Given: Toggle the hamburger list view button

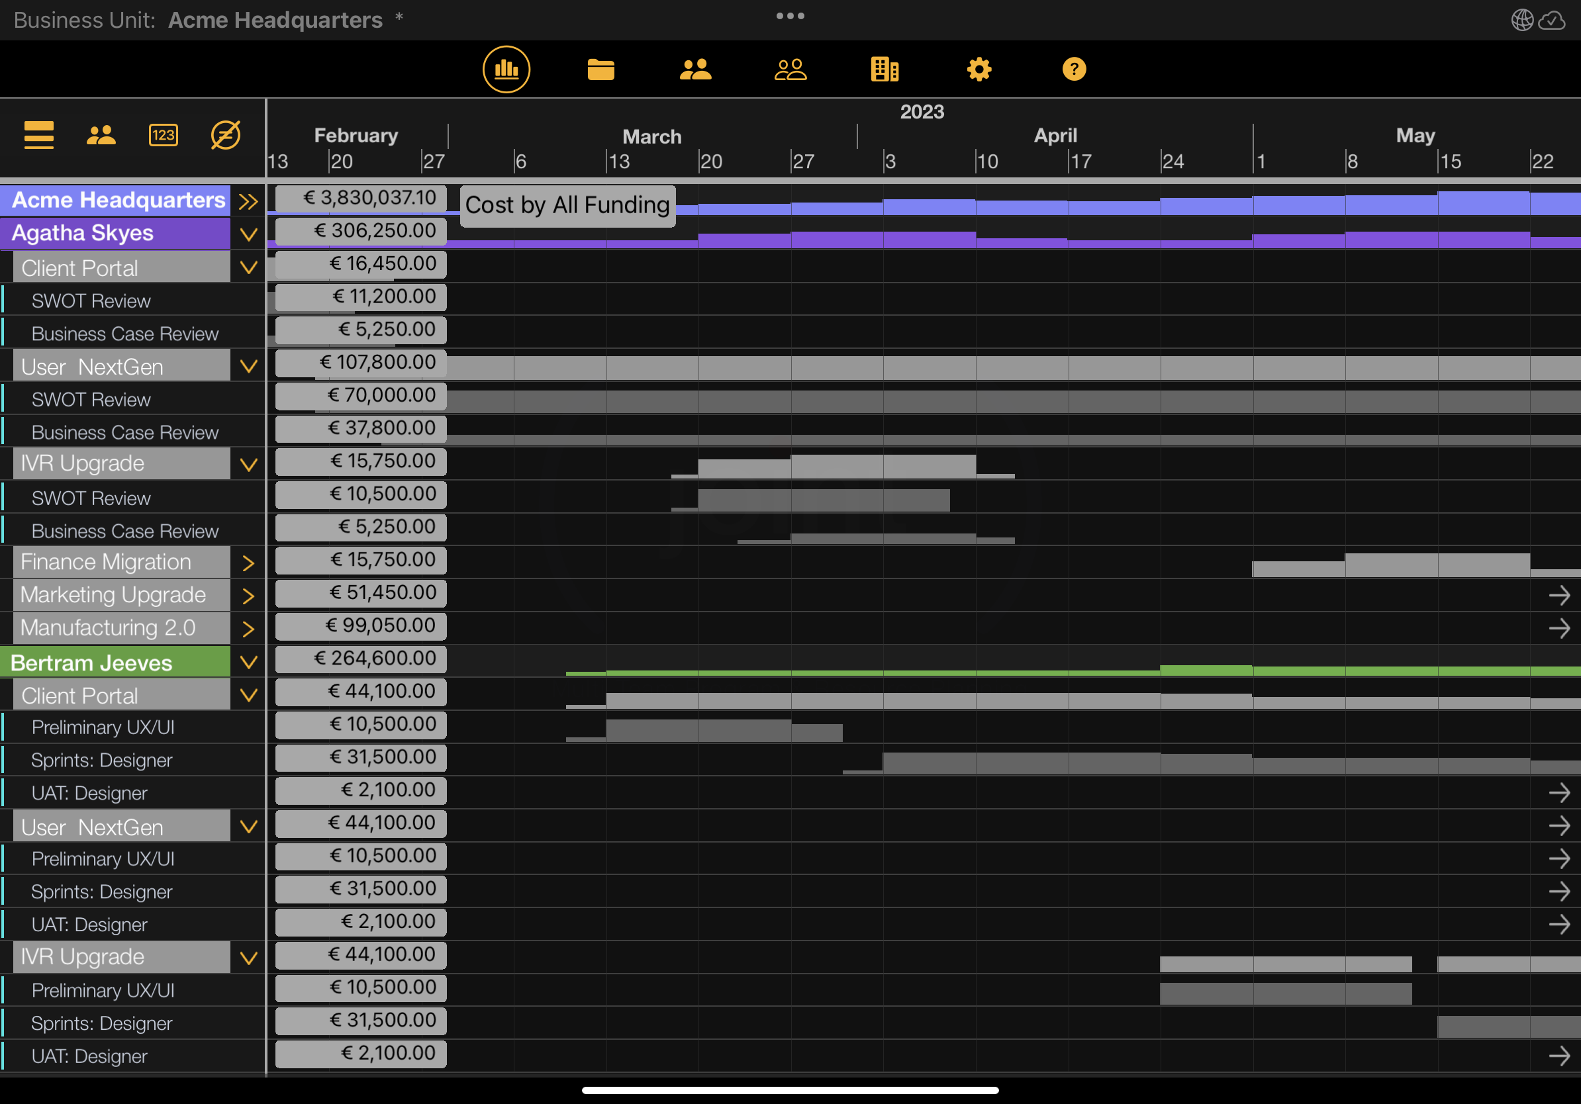Looking at the screenshot, I should click(x=38, y=135).
